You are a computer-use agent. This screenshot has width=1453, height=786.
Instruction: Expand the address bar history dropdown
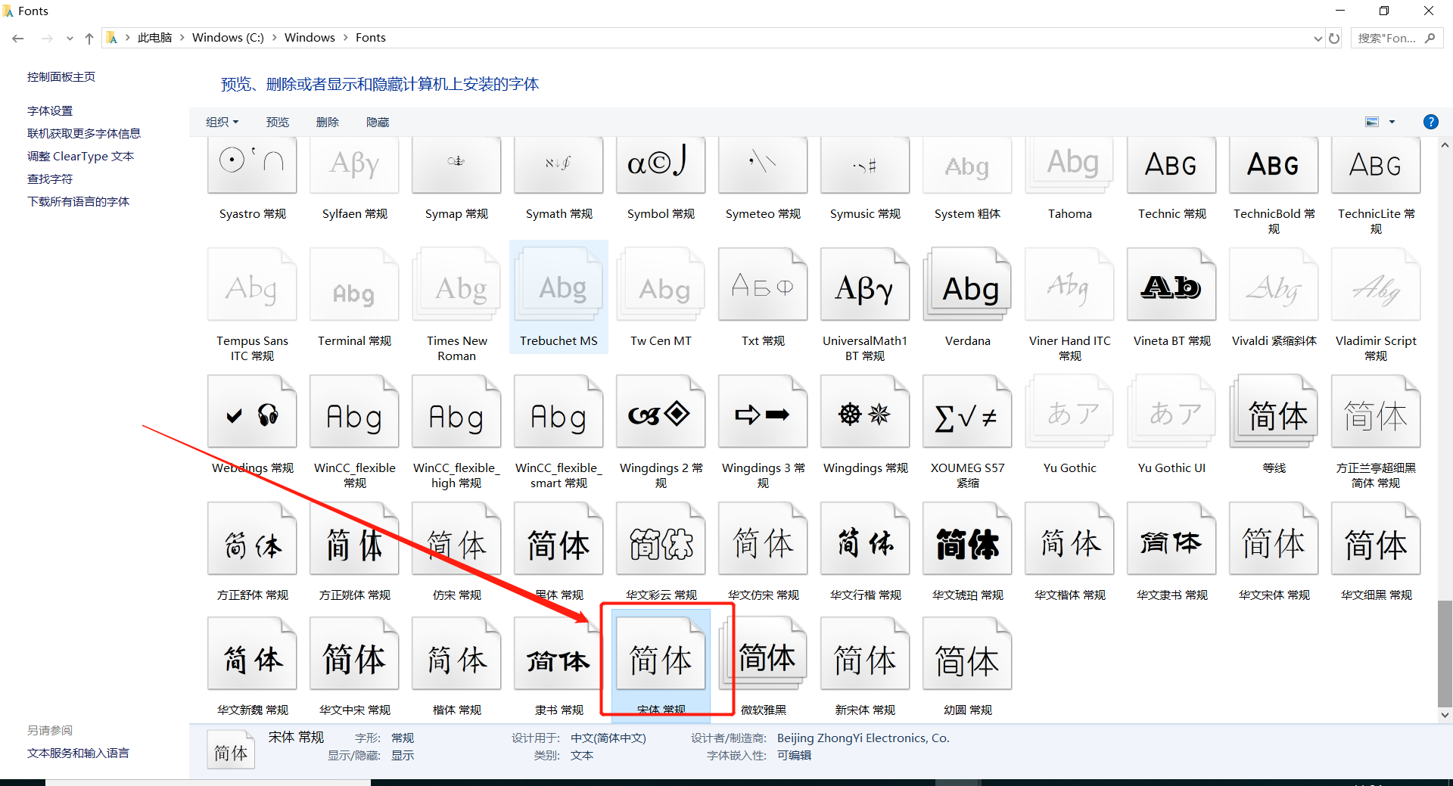pos(1318,38)
